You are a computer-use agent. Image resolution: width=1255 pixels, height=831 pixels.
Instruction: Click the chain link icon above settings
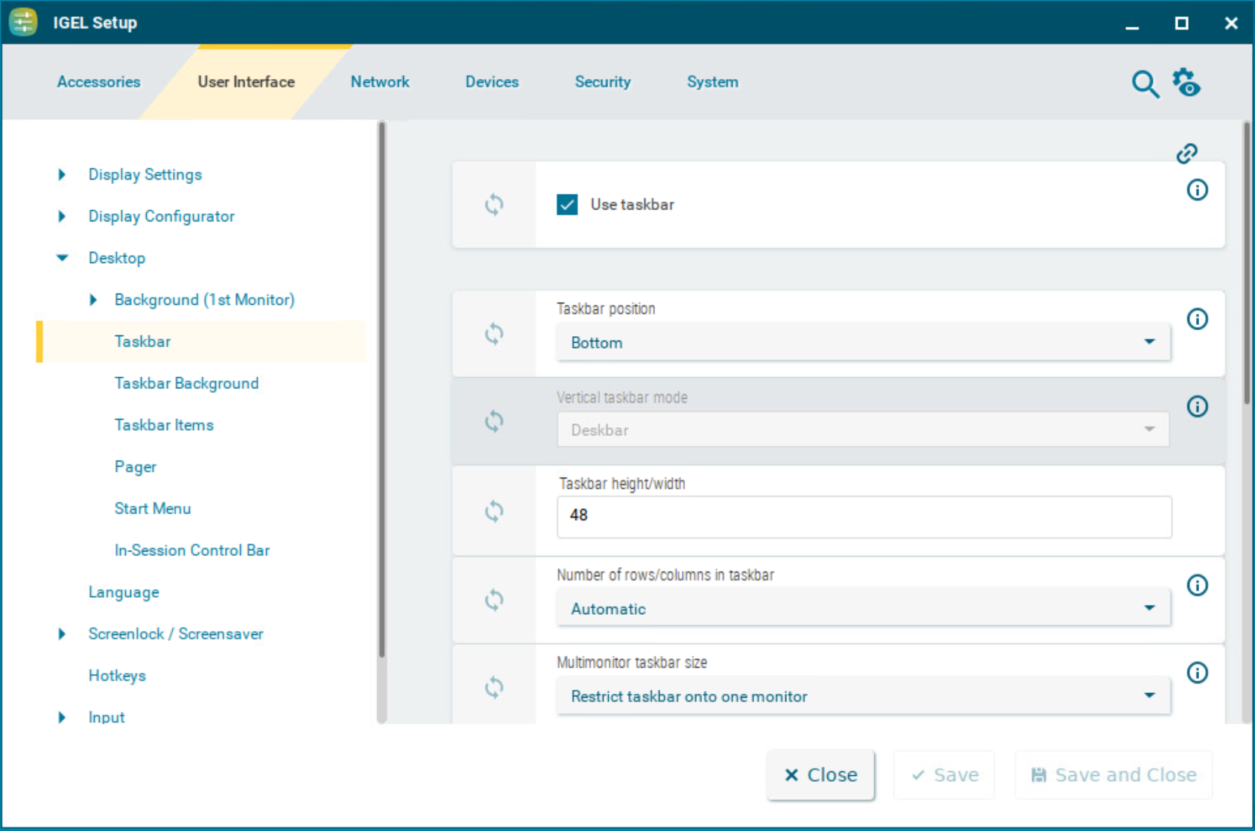click(1186, 154)
